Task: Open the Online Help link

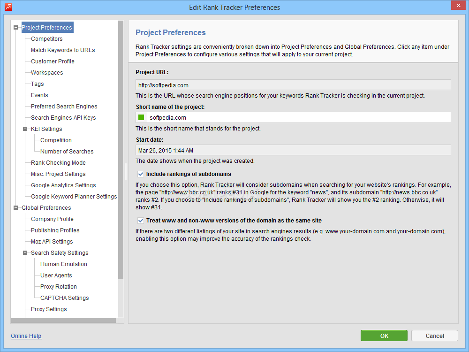Action: [x=26, y=336]
